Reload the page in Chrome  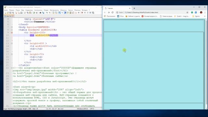coord(112,12)
